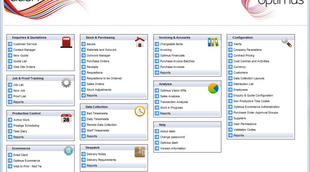Open the Proof List
Screen dimensions: 310x172
click(19, 96)
